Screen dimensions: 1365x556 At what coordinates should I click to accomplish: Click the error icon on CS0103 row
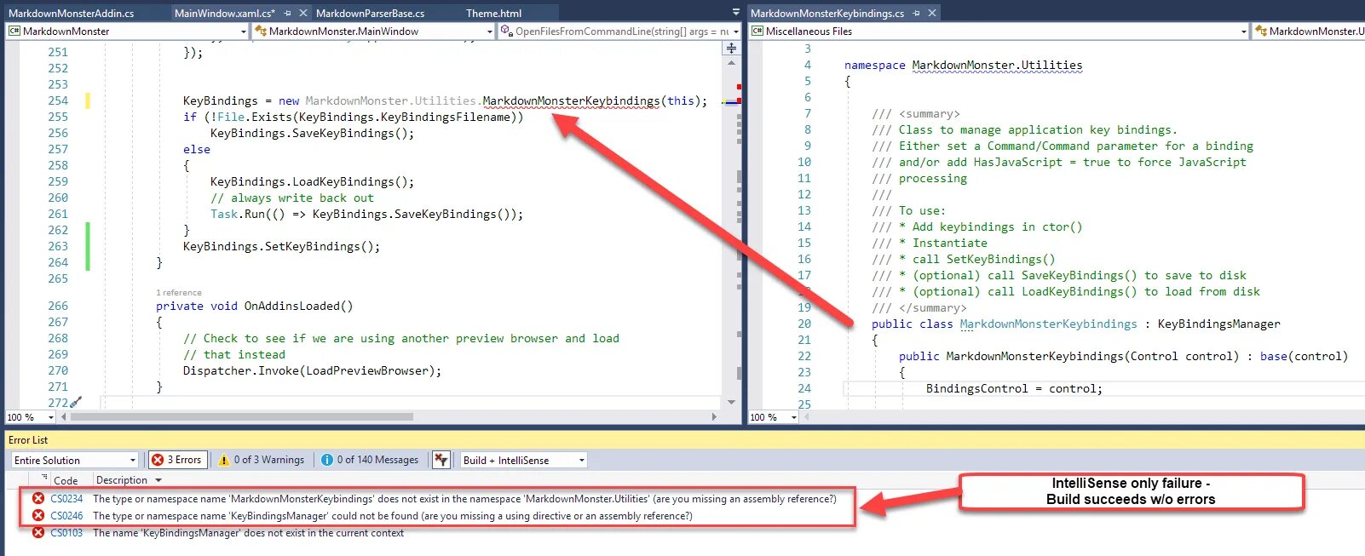click(x=38, y=532)
